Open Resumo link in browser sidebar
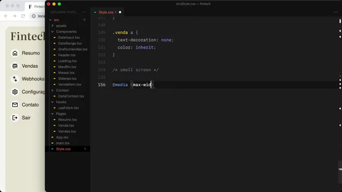This screenshot has width=342, height=192. [x=31, y=53]
